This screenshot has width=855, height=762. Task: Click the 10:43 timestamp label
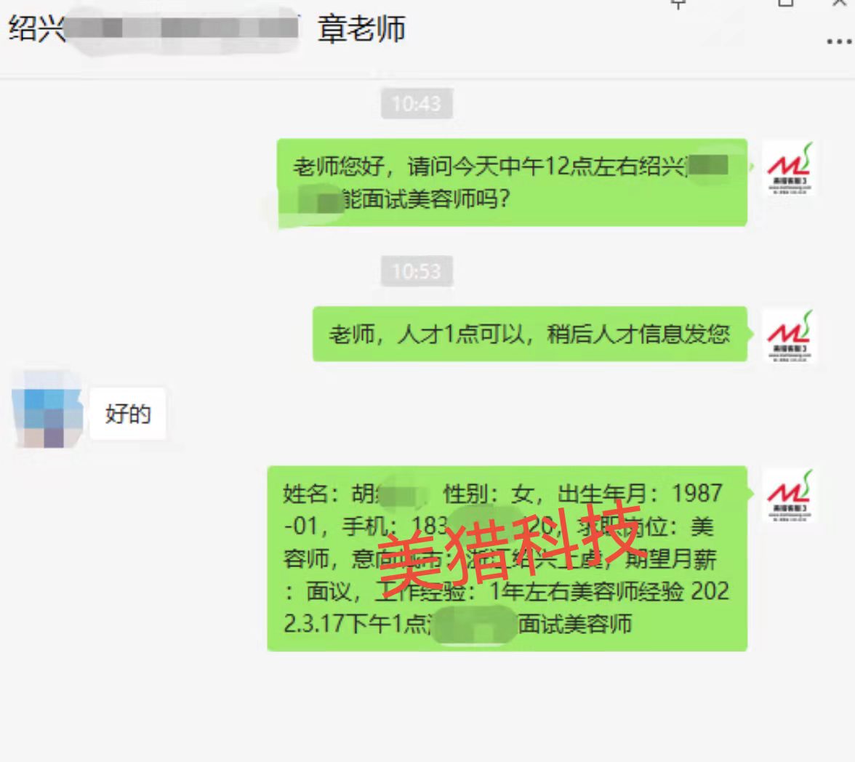pos(417,103)
